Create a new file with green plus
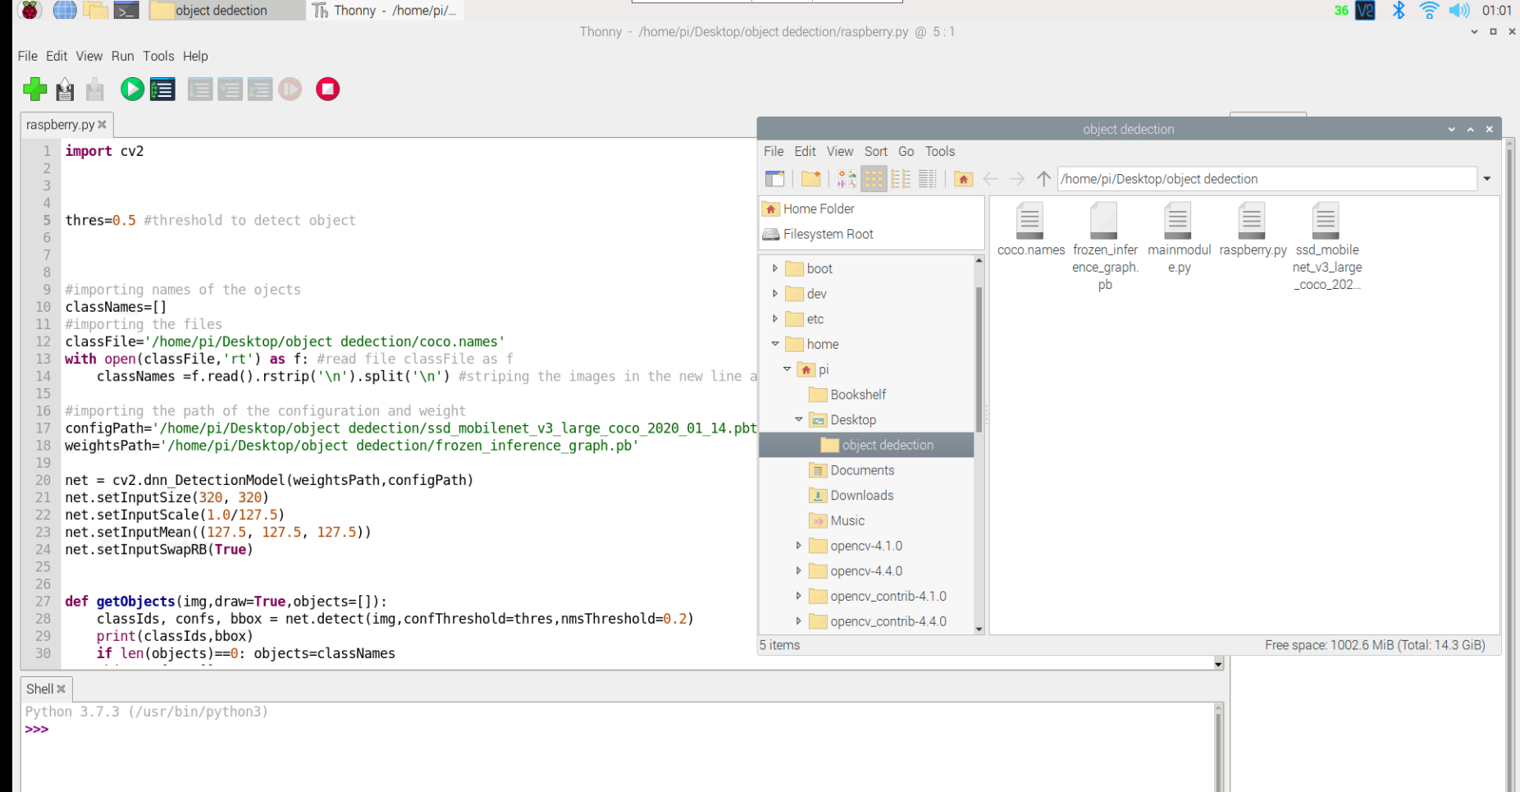 pos(34,89)
